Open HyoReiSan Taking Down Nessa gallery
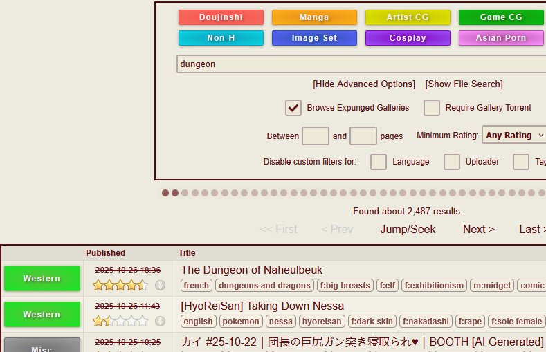The image size is (546, 352). pos(262,306)
